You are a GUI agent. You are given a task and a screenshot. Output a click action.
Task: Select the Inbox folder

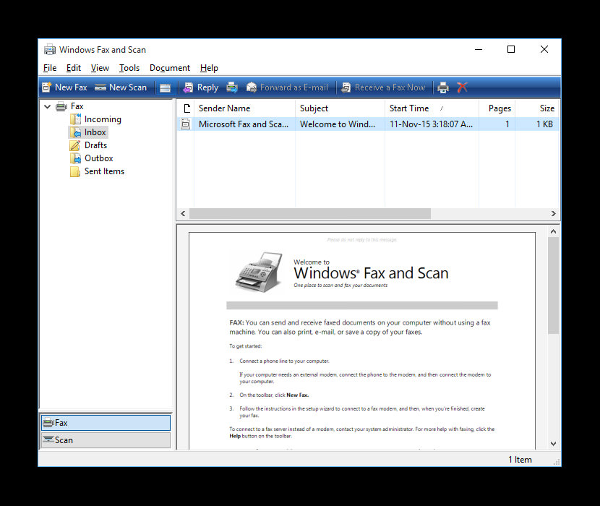95,132
